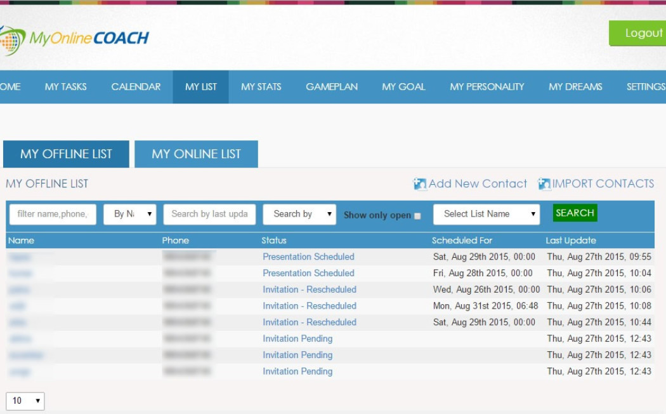Click the last Invitation Pending status link

pyautogui.click(x=297, y=371)
